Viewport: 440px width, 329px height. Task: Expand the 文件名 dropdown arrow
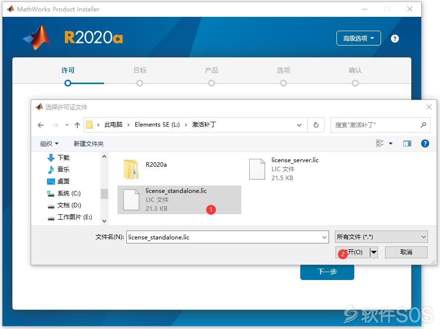tap(325, 237)
